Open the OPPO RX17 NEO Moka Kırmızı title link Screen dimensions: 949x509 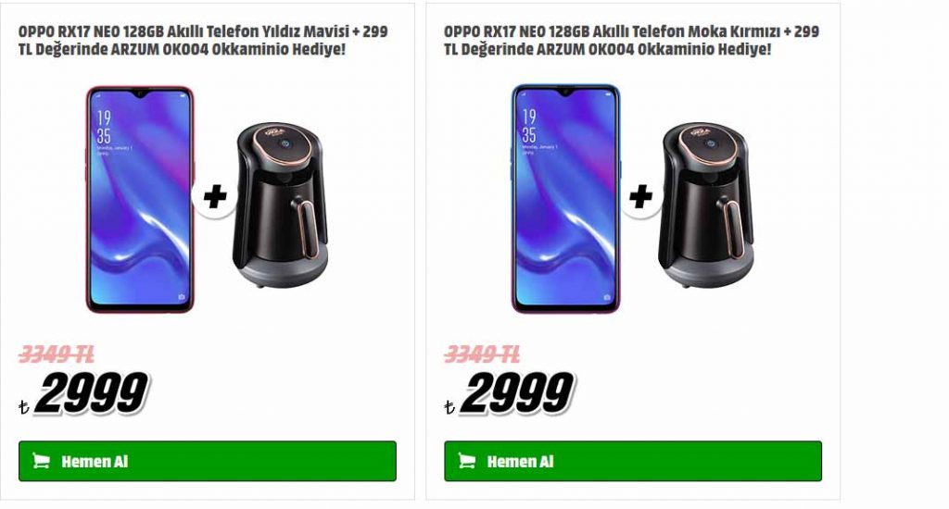click(631, 40)
